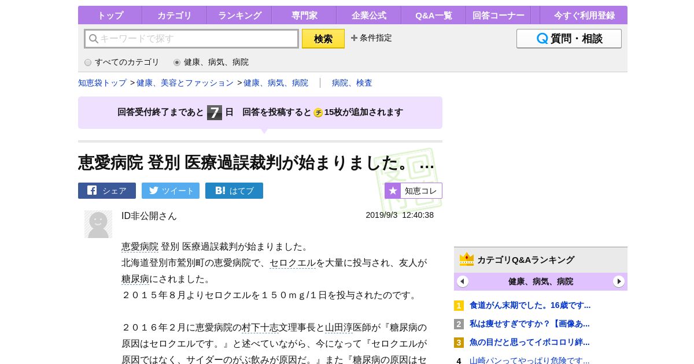The height and width of the screenshot is (364, 694).
Task: Click the 恵愛病院 keyword link in the question body
Action: point(140,247)
